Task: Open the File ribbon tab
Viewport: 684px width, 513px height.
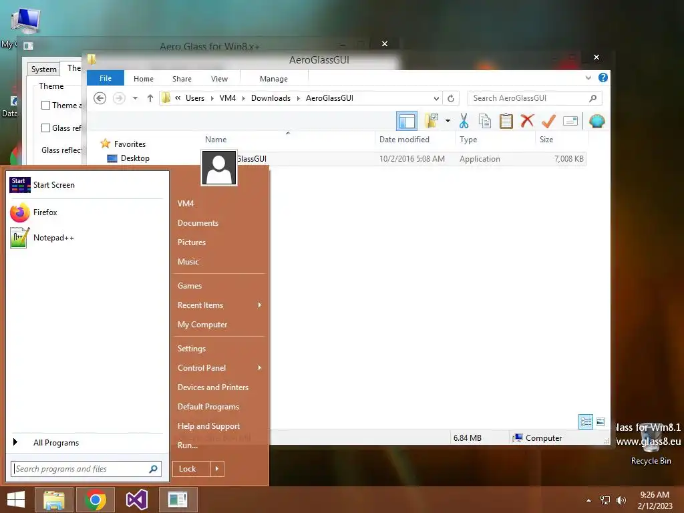Action: click(106, 78)
